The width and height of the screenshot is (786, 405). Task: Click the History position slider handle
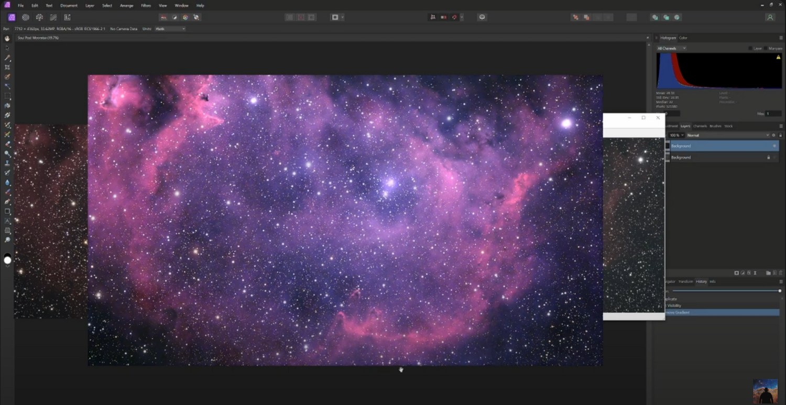click(x=780, y=291)
